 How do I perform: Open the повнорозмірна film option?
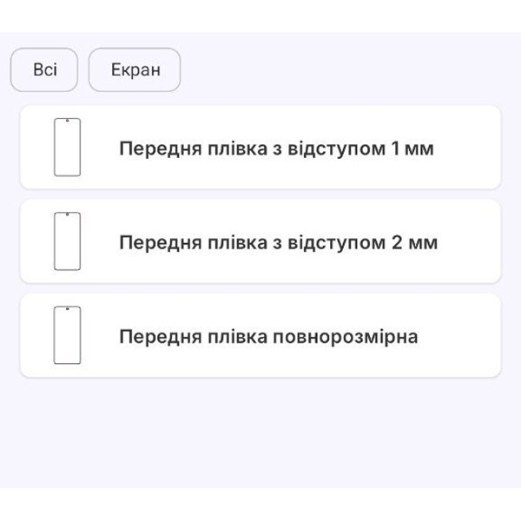tap(268, 336)
